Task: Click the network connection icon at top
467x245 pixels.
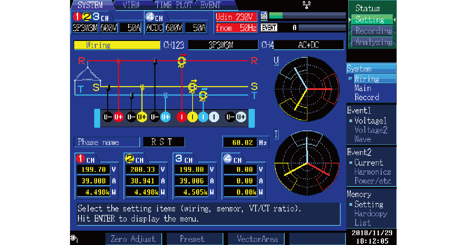Action: click(x=307, y=5)
